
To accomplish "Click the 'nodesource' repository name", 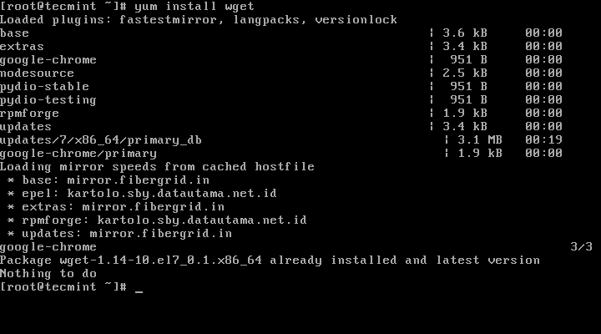I will pyautogui.click(x=37, y=73).
